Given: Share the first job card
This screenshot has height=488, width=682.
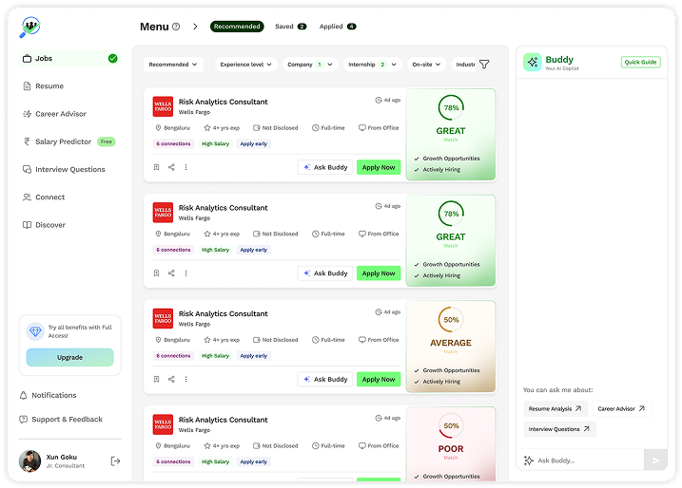Looking at the screenshot, I should pyautogui.click(x=171, y=167).
